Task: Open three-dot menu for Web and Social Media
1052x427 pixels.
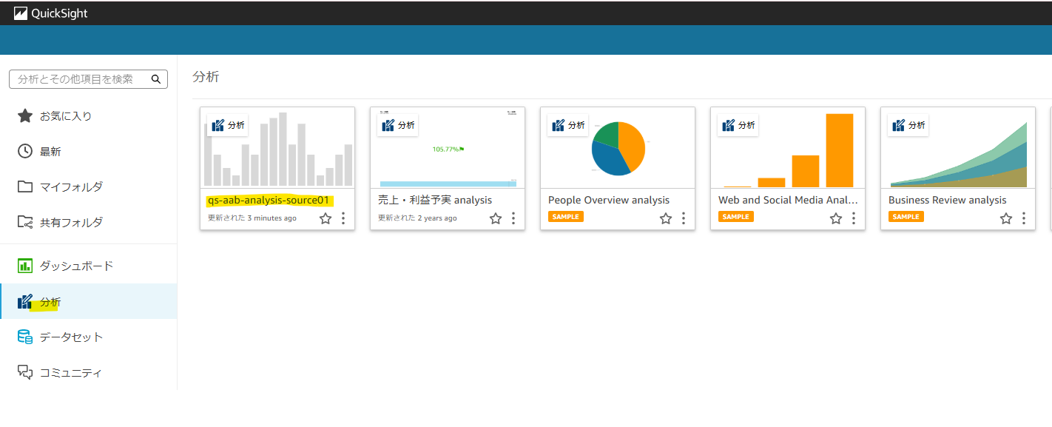Action: coord(854,218)
